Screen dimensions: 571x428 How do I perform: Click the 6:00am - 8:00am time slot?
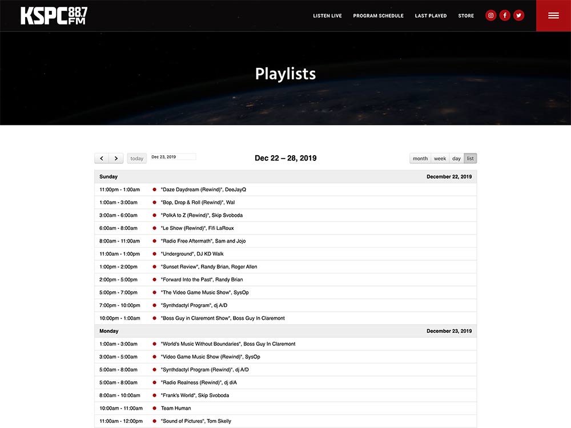(x=118, y=228)
